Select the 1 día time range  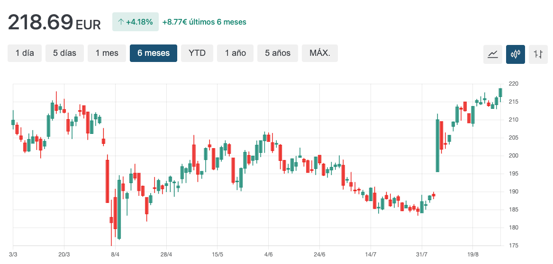click(x=25, y=53)
